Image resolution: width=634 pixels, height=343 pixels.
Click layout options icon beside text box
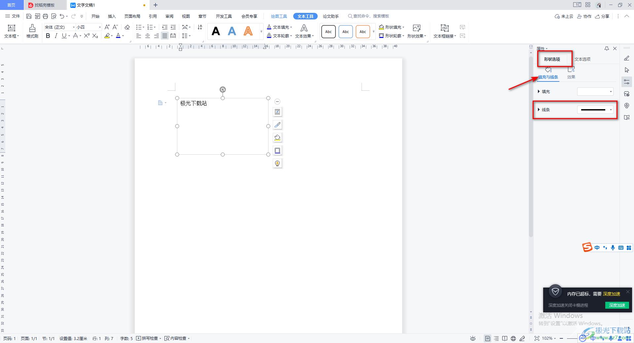tap(277, 112)
